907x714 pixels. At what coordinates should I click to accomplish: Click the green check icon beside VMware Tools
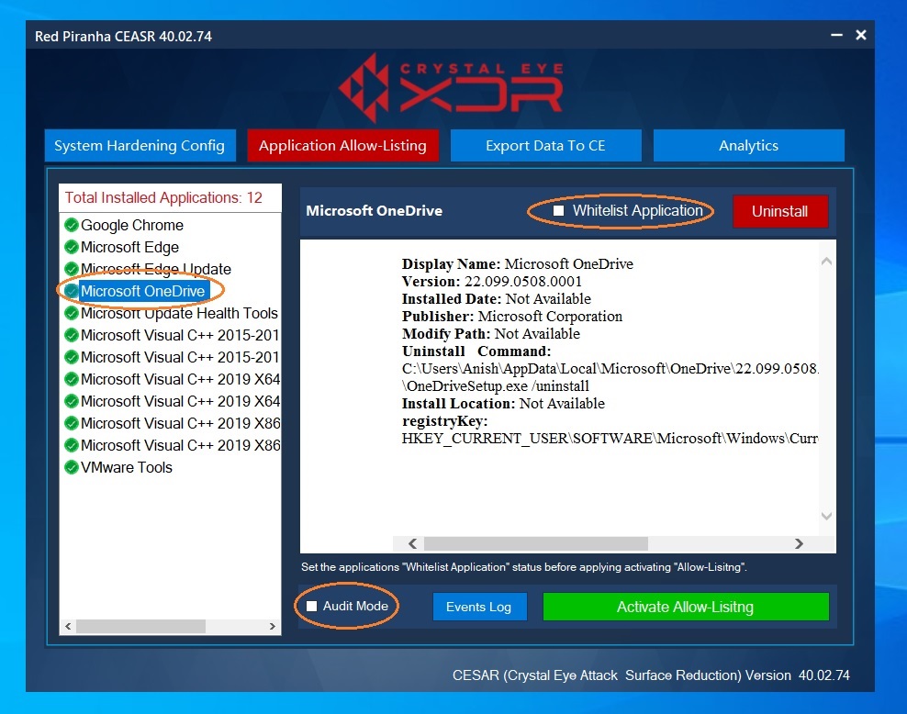[x=72, y=467]
